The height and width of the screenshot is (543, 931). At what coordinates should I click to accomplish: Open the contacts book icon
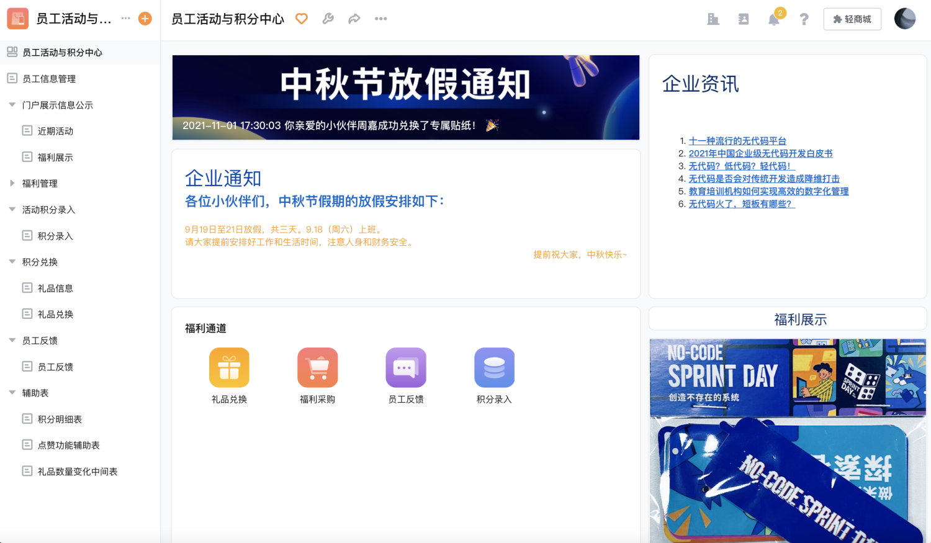tap(744, 19)
